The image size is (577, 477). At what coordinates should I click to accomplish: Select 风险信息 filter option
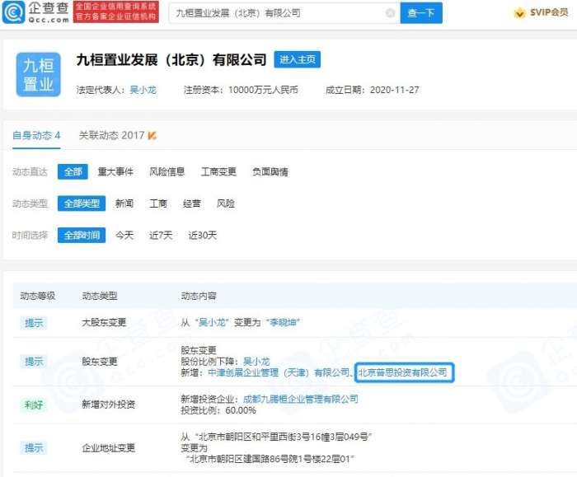(167, 172)
